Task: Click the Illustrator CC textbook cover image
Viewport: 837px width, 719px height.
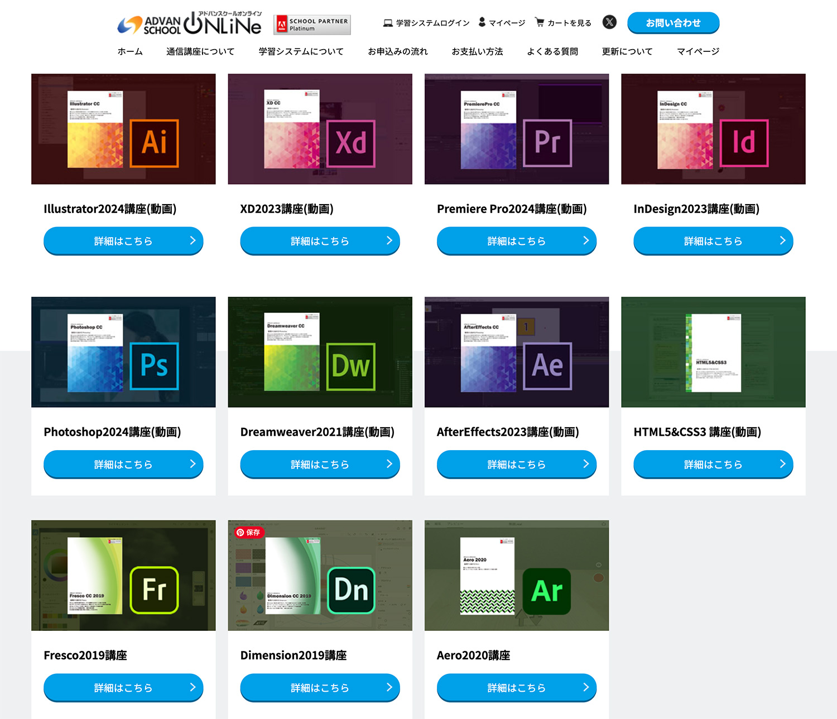Action: coord(95,129)
